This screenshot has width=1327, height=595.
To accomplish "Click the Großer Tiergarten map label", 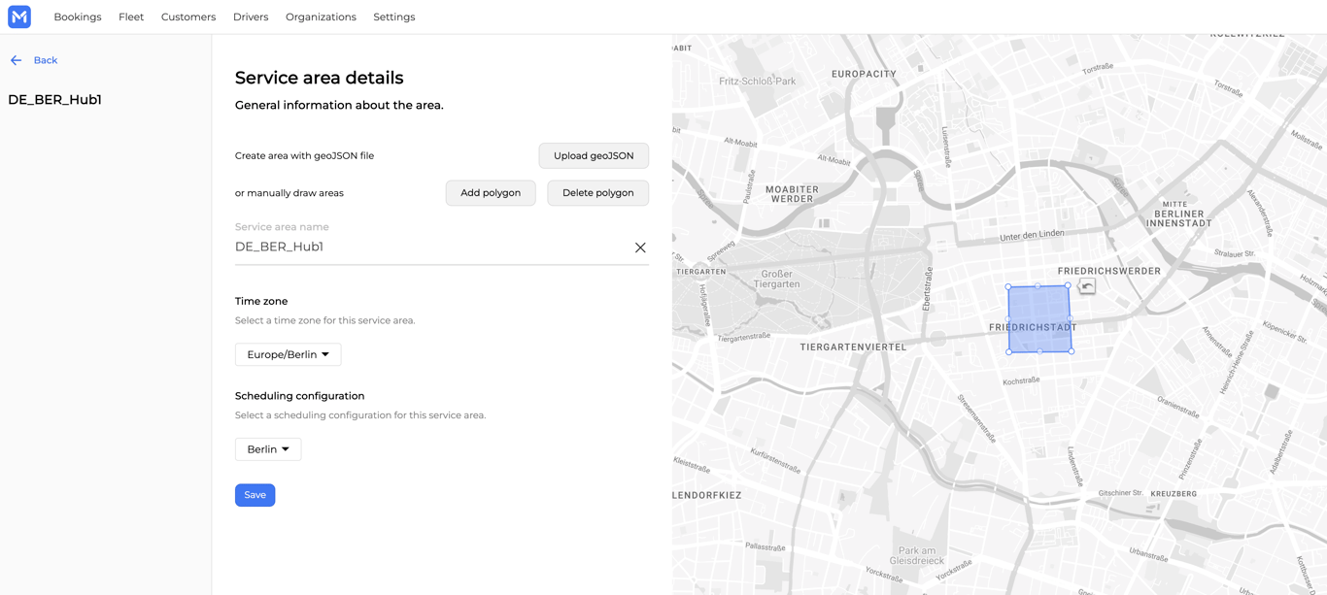I will pyautogui.click(x=777, y=280).
